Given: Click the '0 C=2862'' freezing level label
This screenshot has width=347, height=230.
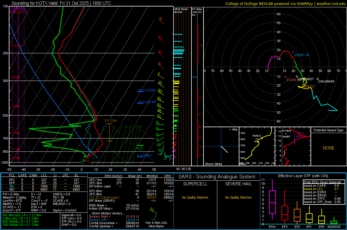Looking at the screenshot, I should click(x=144, y=155).
